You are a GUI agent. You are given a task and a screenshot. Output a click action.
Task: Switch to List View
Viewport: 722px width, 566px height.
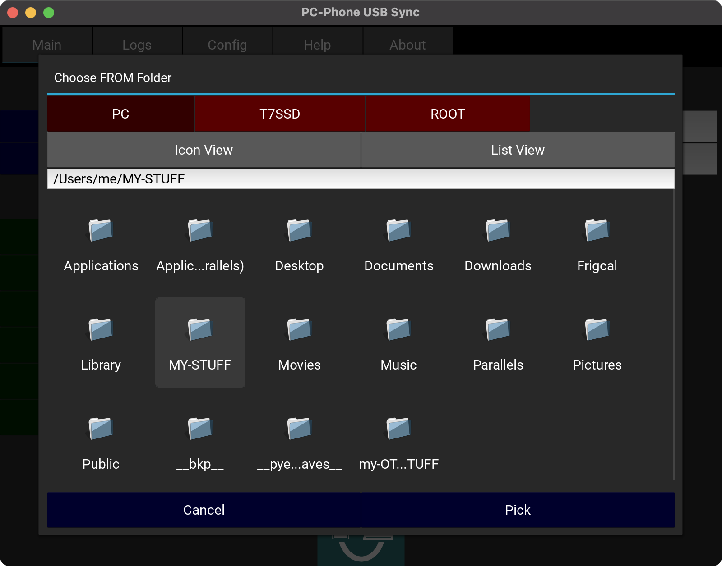point(518,150)
